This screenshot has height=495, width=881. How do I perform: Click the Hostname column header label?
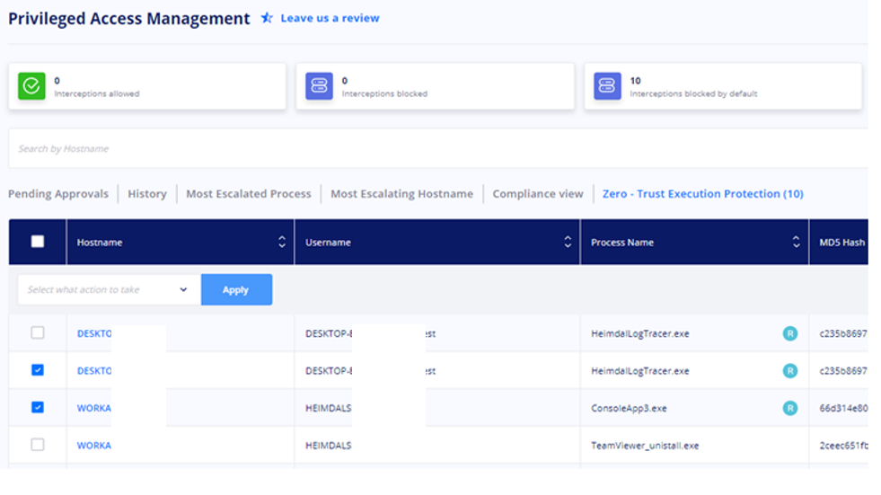[100, 243]
